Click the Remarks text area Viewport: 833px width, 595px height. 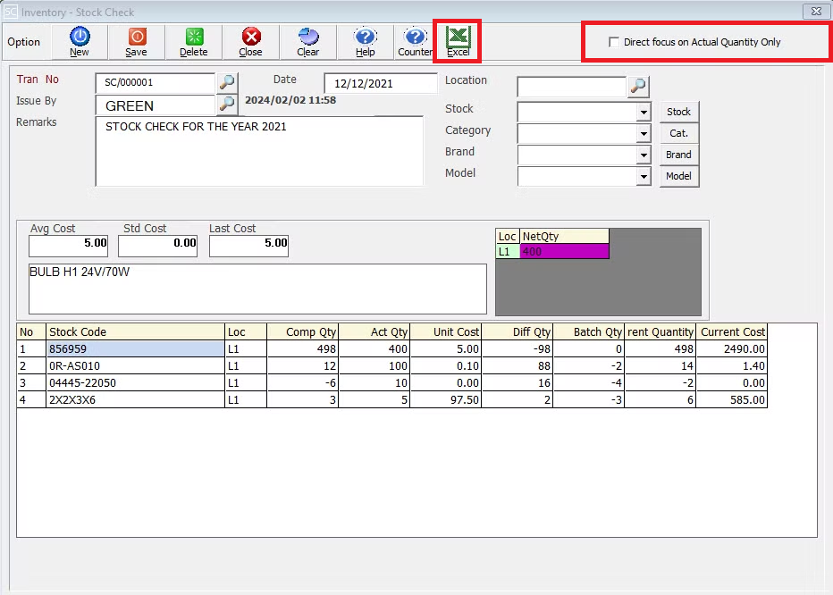pos(259,151)
